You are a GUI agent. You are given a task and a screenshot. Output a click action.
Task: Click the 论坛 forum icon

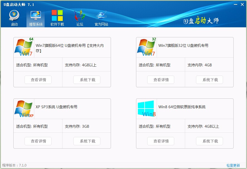(79, 17)
